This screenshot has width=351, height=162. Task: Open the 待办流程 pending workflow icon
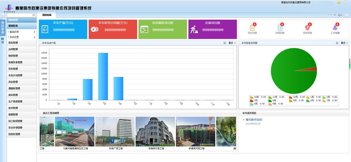(252, 28)
